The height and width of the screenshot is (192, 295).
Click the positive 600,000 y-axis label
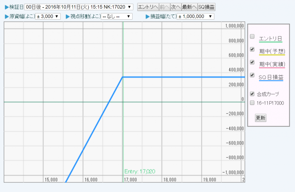[236, 55]
